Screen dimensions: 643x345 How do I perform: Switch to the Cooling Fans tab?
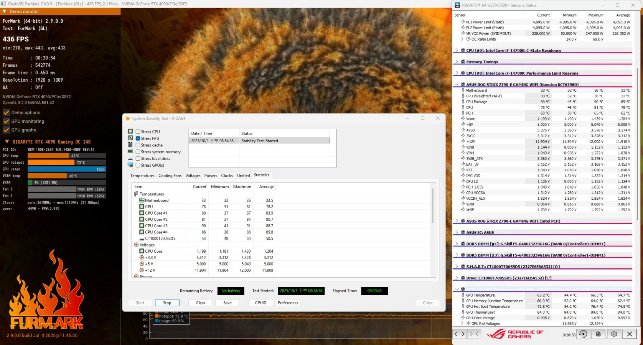[170, 176]
